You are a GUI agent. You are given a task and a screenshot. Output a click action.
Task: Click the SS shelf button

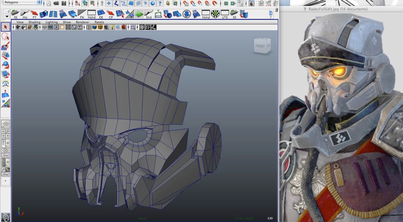15,14
